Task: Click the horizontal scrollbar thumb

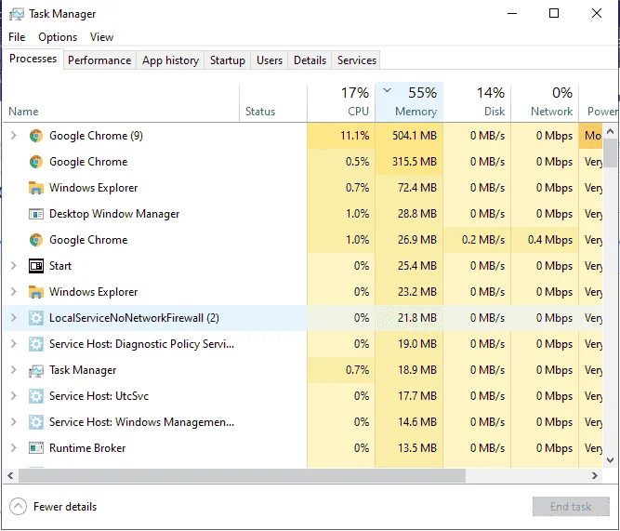Action: [x=242, y=476]
